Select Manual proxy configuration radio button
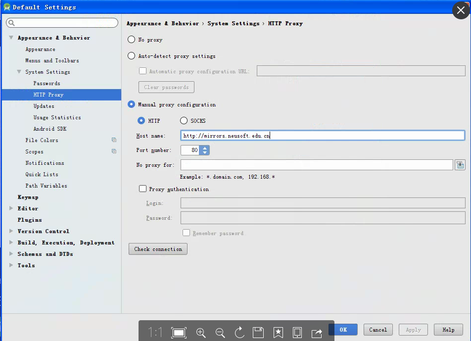Screen dimensions: 471x341 [x=131, y=104]
